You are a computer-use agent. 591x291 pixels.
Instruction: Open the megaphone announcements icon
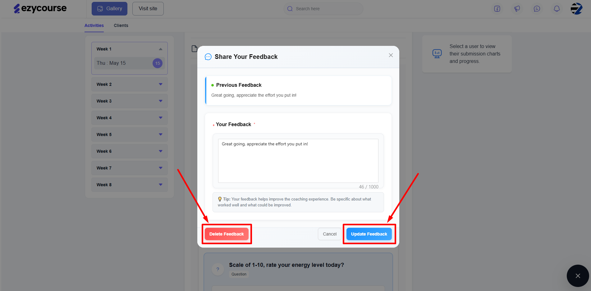pyautogui.click(x=517, y=9)
